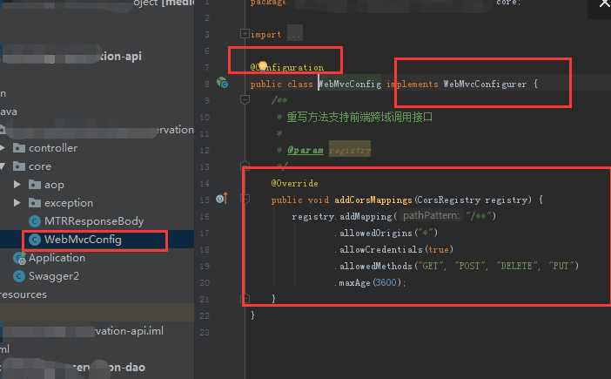This screenshot has height=379, width=611.
Task: Fold the addCorsMappings method at line 15
Action: point(245,200)
